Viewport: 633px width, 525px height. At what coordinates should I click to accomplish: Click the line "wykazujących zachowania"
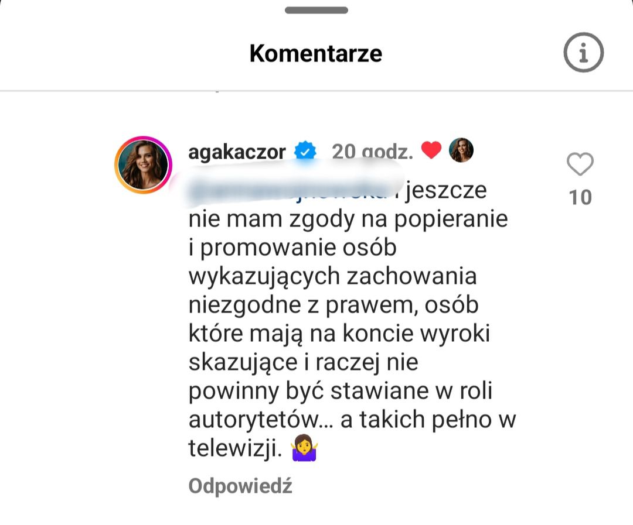pos(332,277)
